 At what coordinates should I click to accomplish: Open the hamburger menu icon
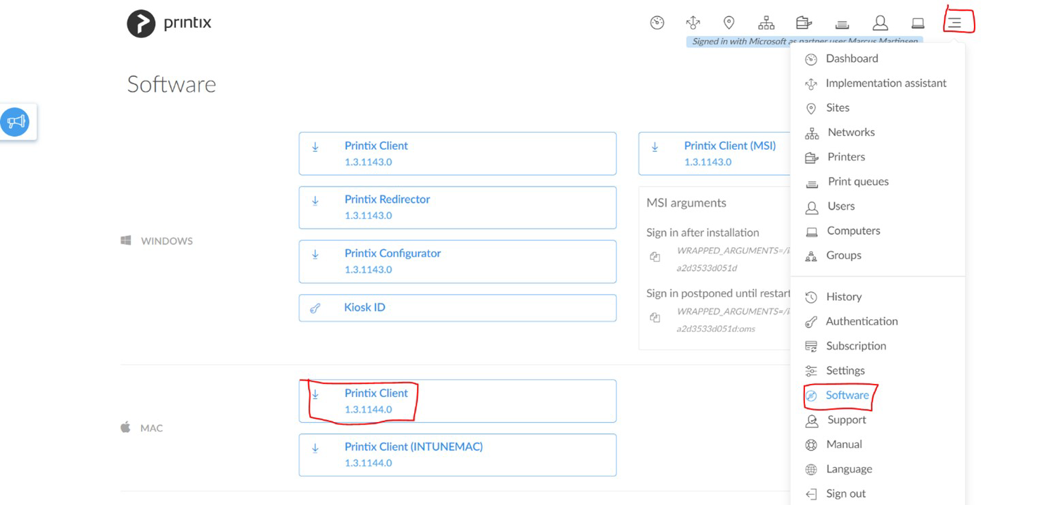coord(956,21)
